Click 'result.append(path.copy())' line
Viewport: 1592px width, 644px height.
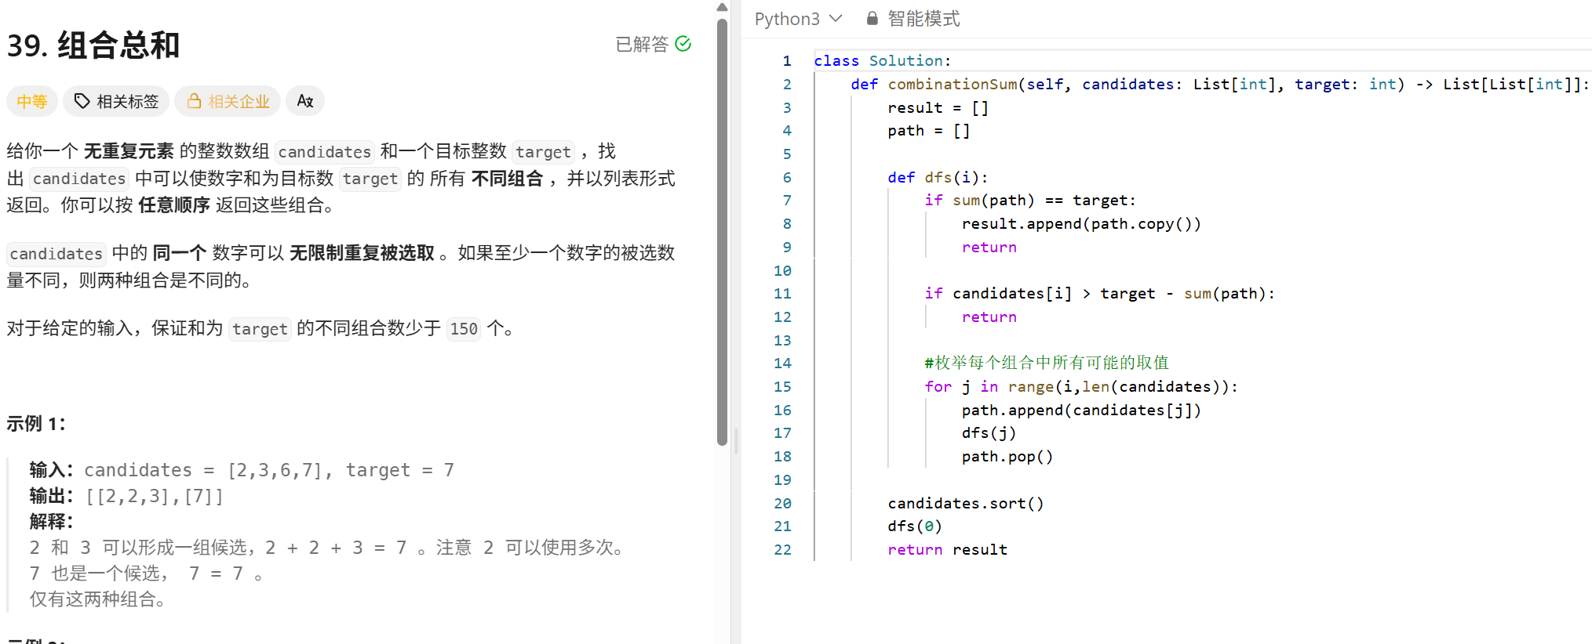coord(1081,223)
